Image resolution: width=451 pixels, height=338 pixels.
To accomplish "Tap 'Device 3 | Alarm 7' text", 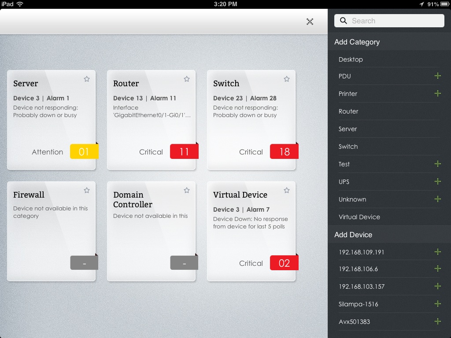I will pos(241,209).
